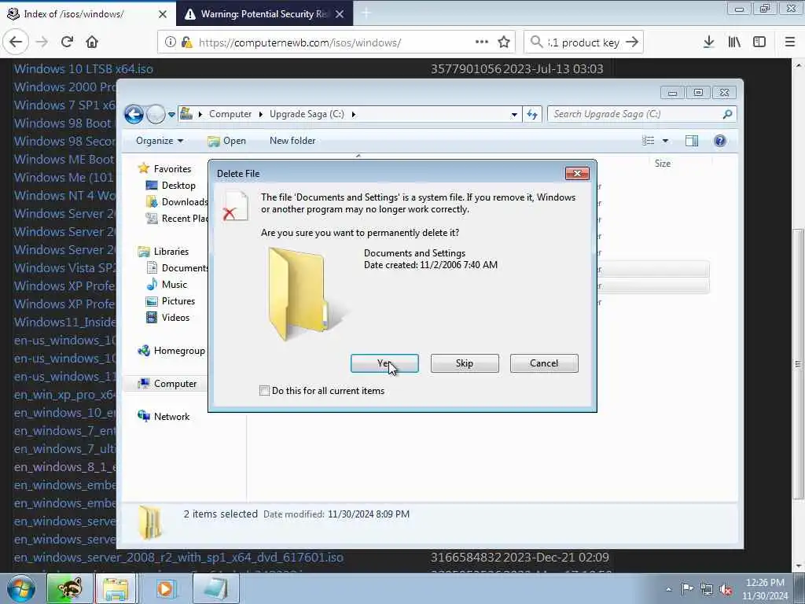Click New folder in the Explorer toolbar
This screenshot has height=604, width=805.
pos(292,141)
